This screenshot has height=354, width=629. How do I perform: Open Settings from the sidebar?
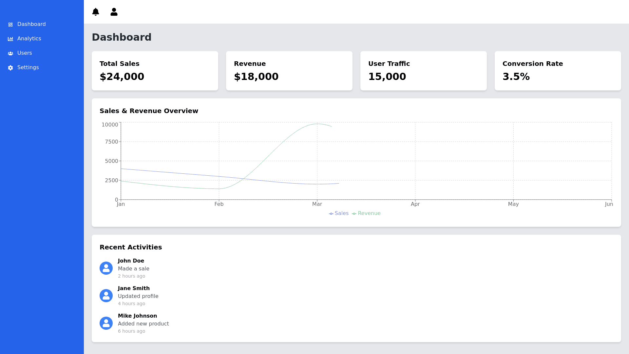28,68
